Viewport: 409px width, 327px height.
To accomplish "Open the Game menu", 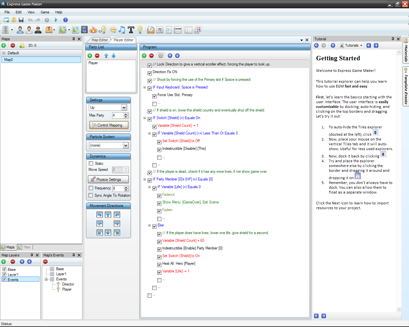I will pyautogui.click(x=45, y=12).
